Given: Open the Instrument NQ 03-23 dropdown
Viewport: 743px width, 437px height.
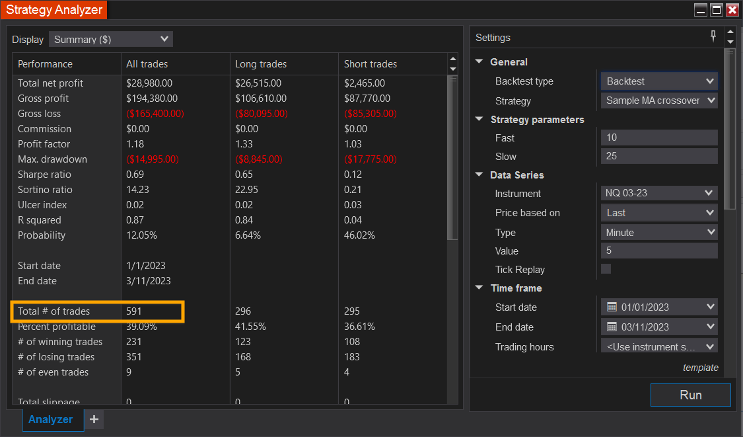Looking at the screenshot, I should 658,193.
